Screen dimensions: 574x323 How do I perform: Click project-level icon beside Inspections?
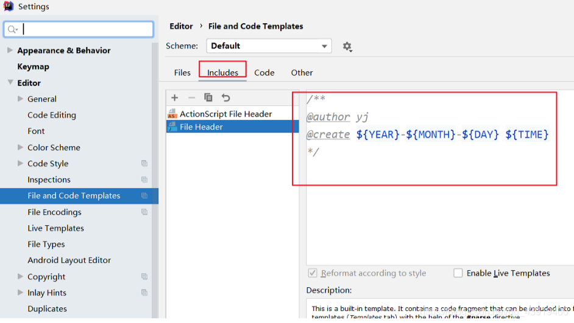[144, 179]
